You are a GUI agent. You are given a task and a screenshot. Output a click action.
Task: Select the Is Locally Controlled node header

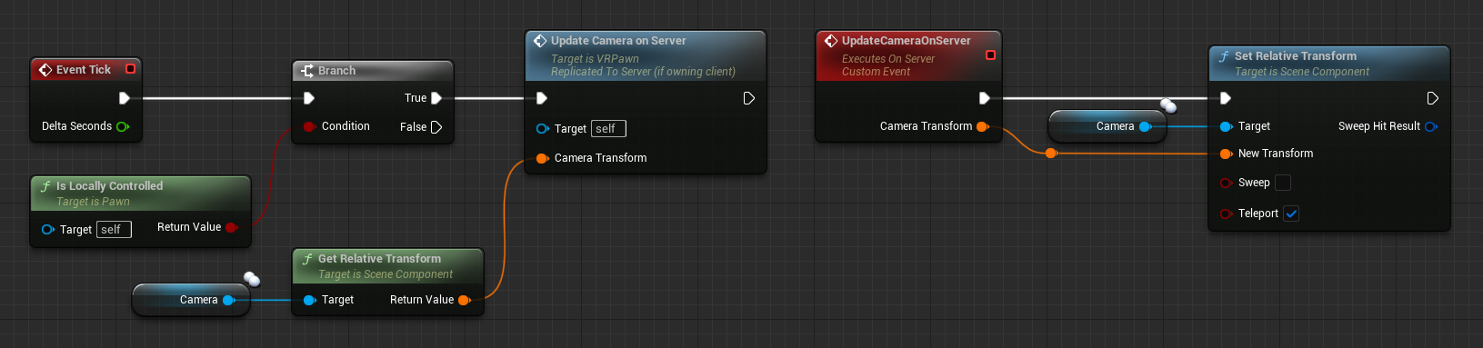tap(140, 193)
